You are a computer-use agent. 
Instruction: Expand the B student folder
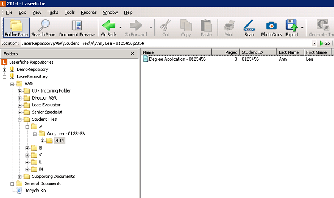[x=27, y=148]
